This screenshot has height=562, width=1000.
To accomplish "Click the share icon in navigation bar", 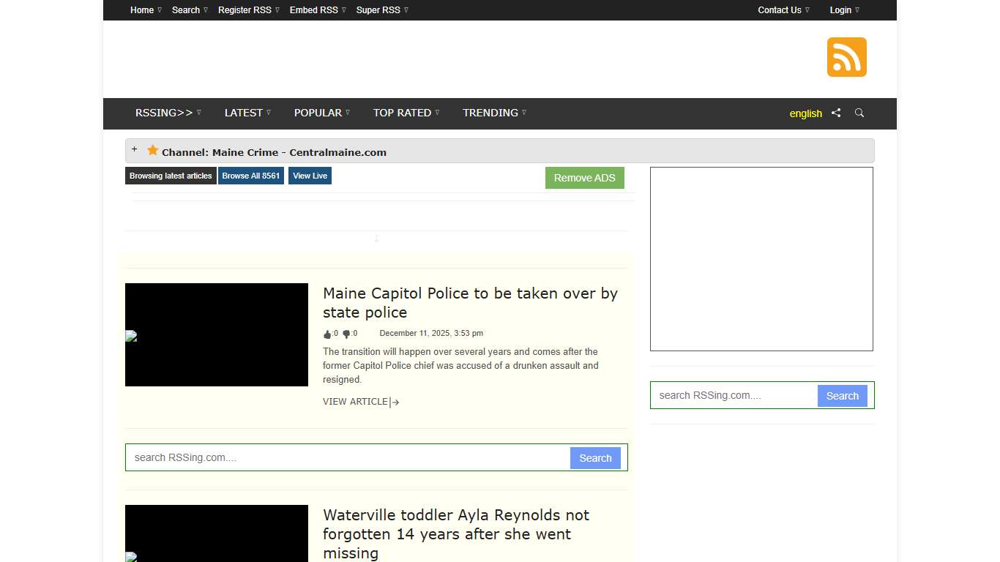I will [836, 113].
